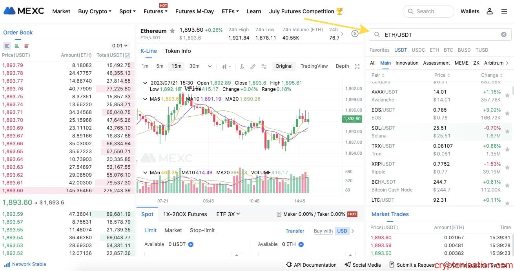Open the 0.01 price precision dropdown

tap(120, 46)
